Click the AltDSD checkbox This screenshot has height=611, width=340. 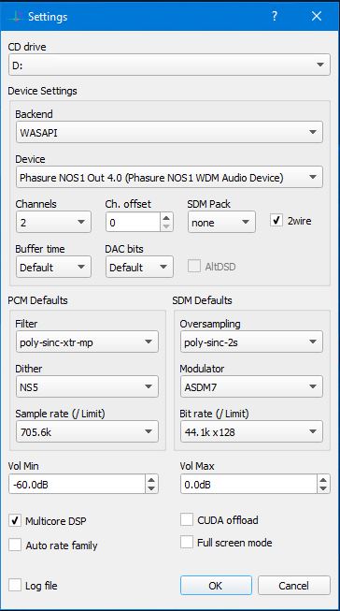(x=194, y=267)
